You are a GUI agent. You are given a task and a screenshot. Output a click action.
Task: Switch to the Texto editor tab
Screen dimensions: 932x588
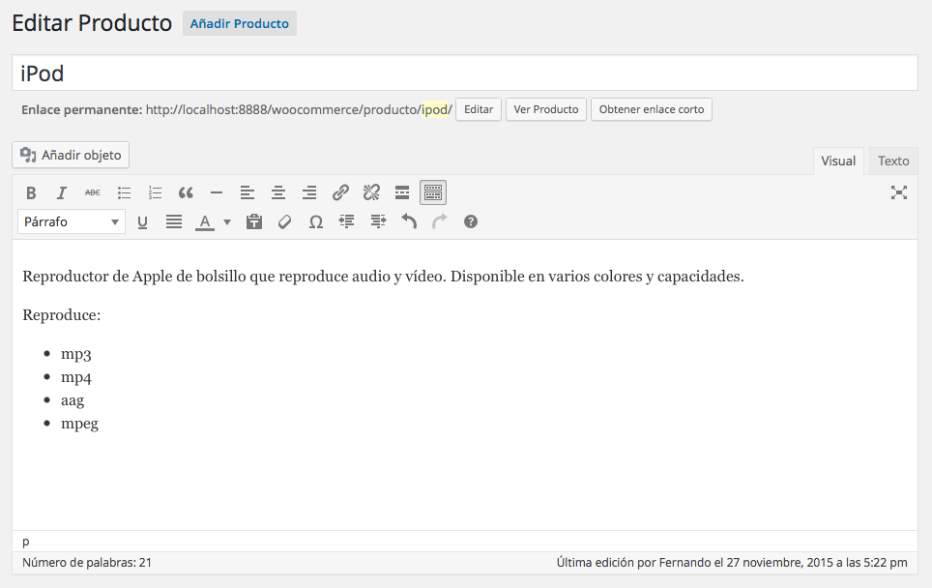point(893,161)
